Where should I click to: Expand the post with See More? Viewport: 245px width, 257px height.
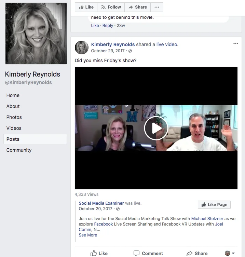pos(88,235)
